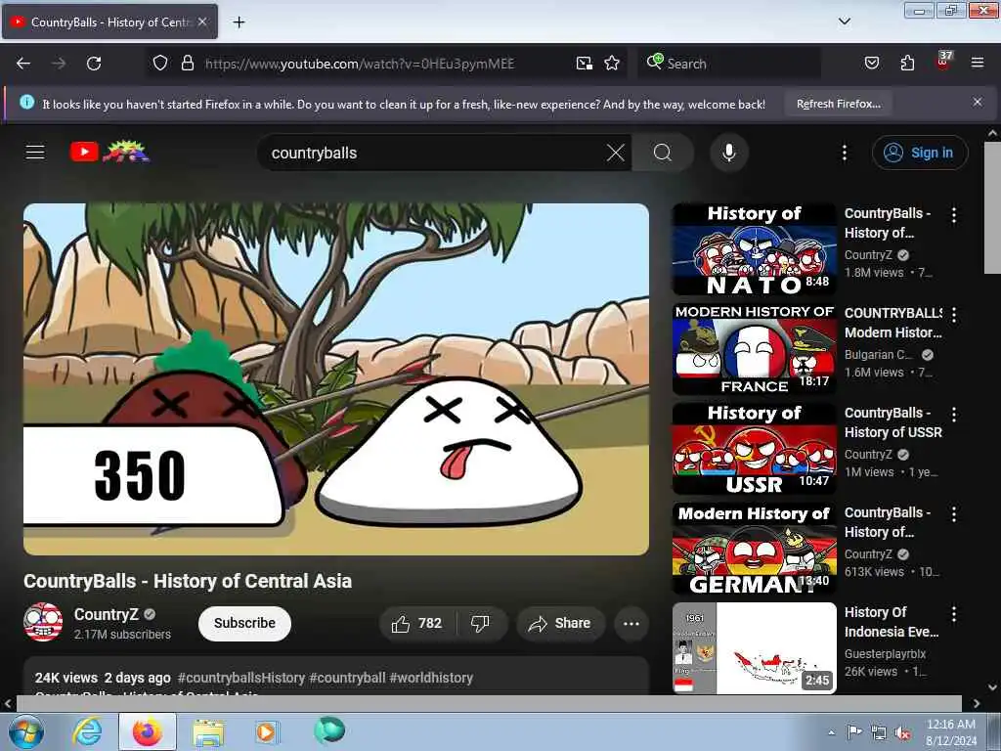Open the History Of Indonesia thumbnail
The width and height of the screenshot is (1001, 751).
pyautogui.click(x=754, y=647)
